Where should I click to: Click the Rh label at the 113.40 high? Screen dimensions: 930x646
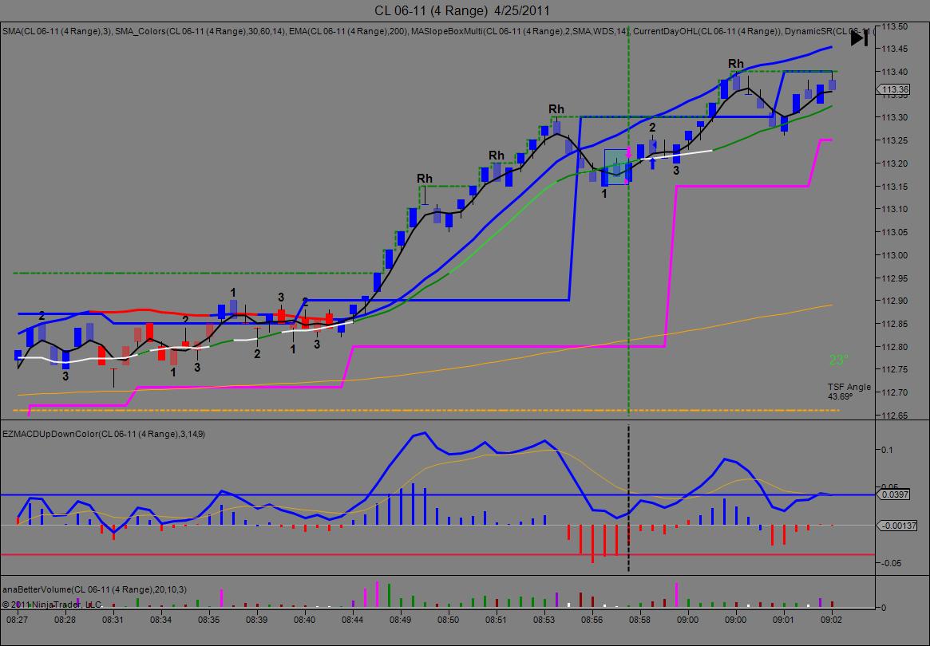(735, 64)
